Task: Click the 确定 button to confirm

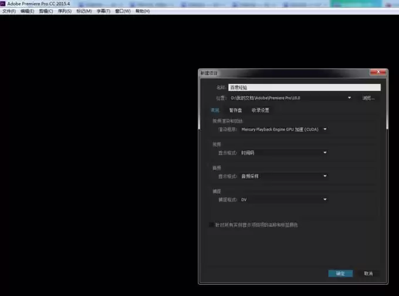Action: coord(340,273)
